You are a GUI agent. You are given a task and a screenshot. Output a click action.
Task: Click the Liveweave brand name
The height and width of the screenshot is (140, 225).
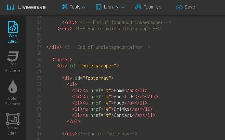click(32, 7)
